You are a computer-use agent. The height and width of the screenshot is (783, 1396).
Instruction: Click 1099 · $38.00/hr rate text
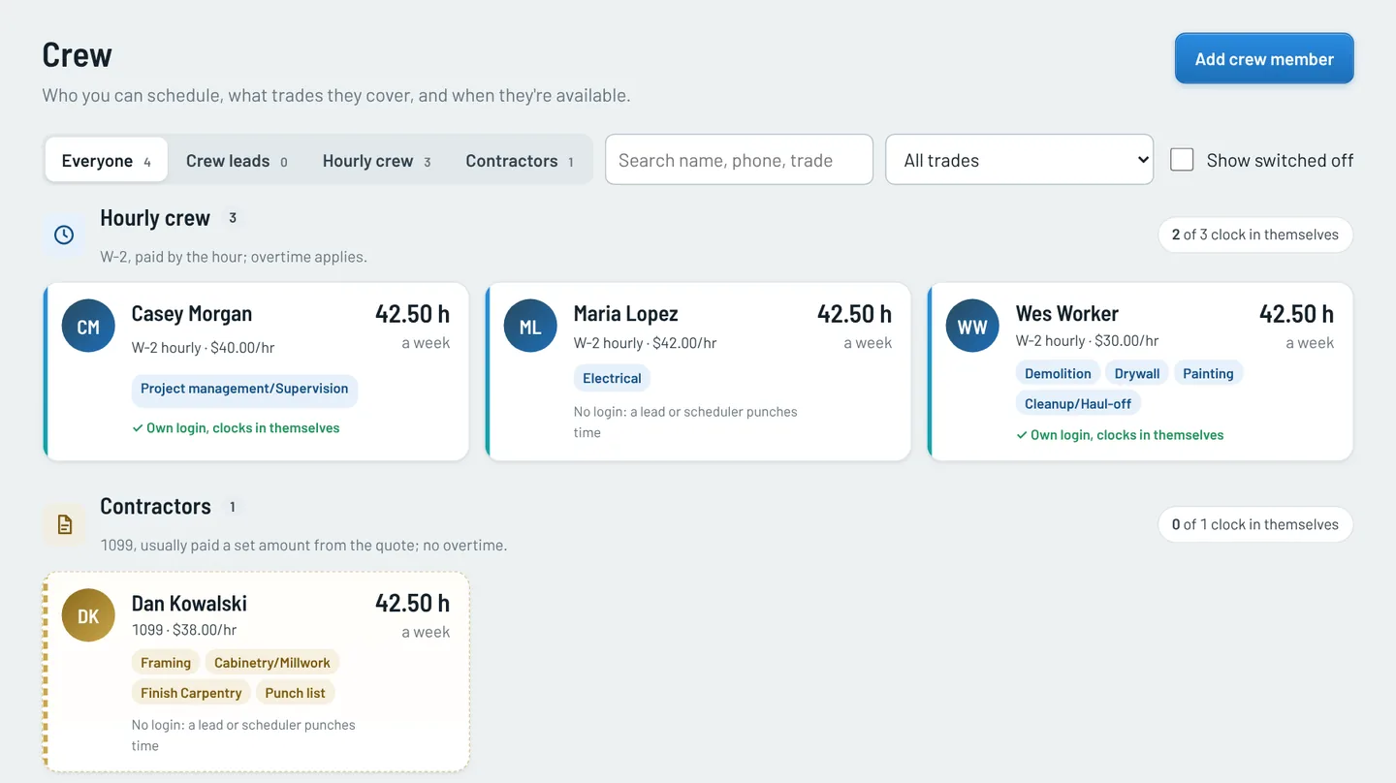click(x=184, y=630)
